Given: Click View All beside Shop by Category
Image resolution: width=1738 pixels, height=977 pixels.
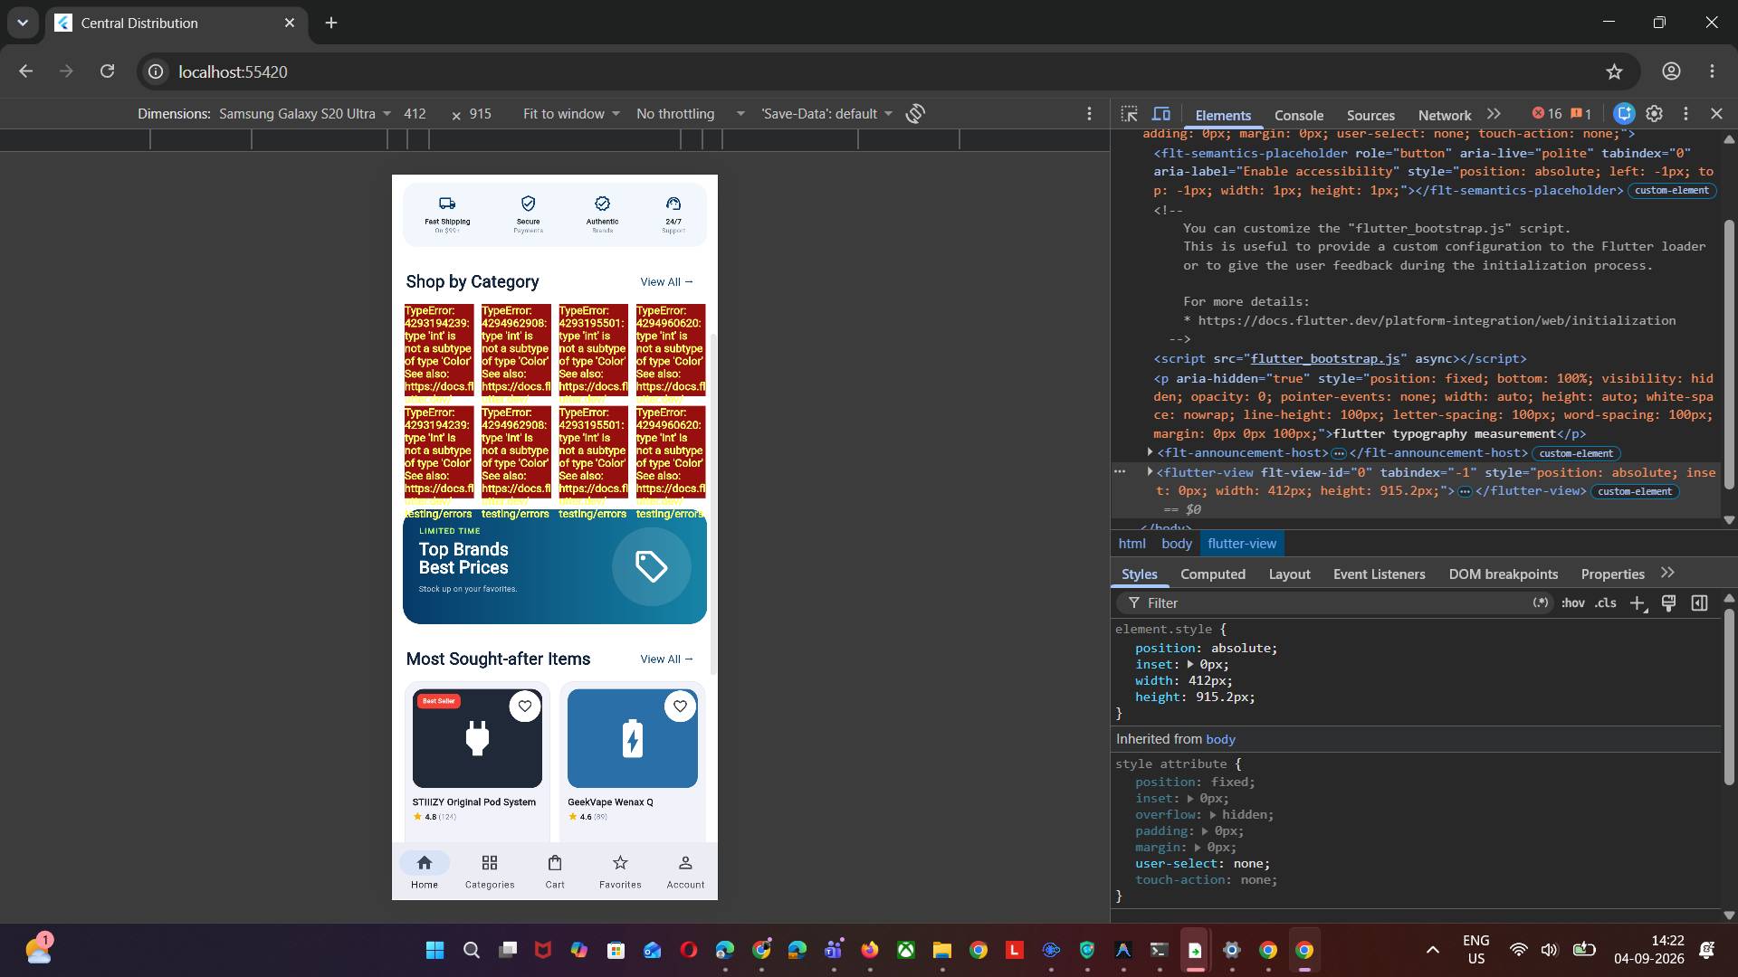Looking at the screenshot, I should (666, 282).
